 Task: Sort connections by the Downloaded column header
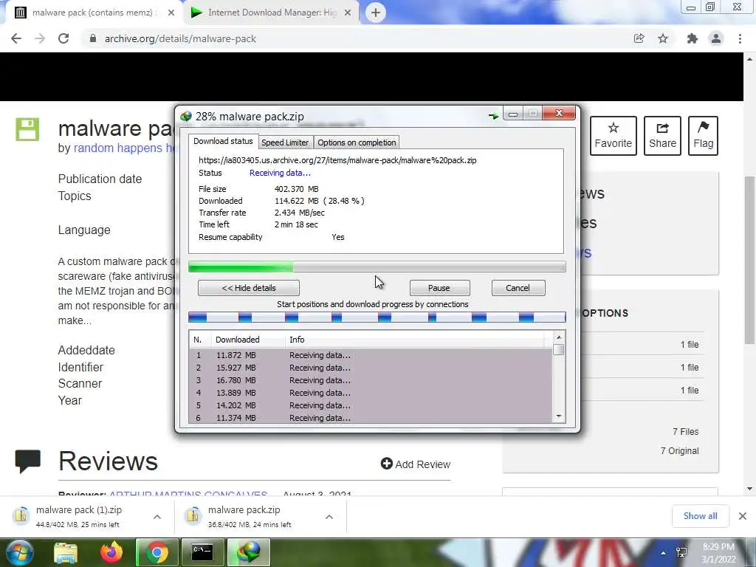[x=249, y=340]
